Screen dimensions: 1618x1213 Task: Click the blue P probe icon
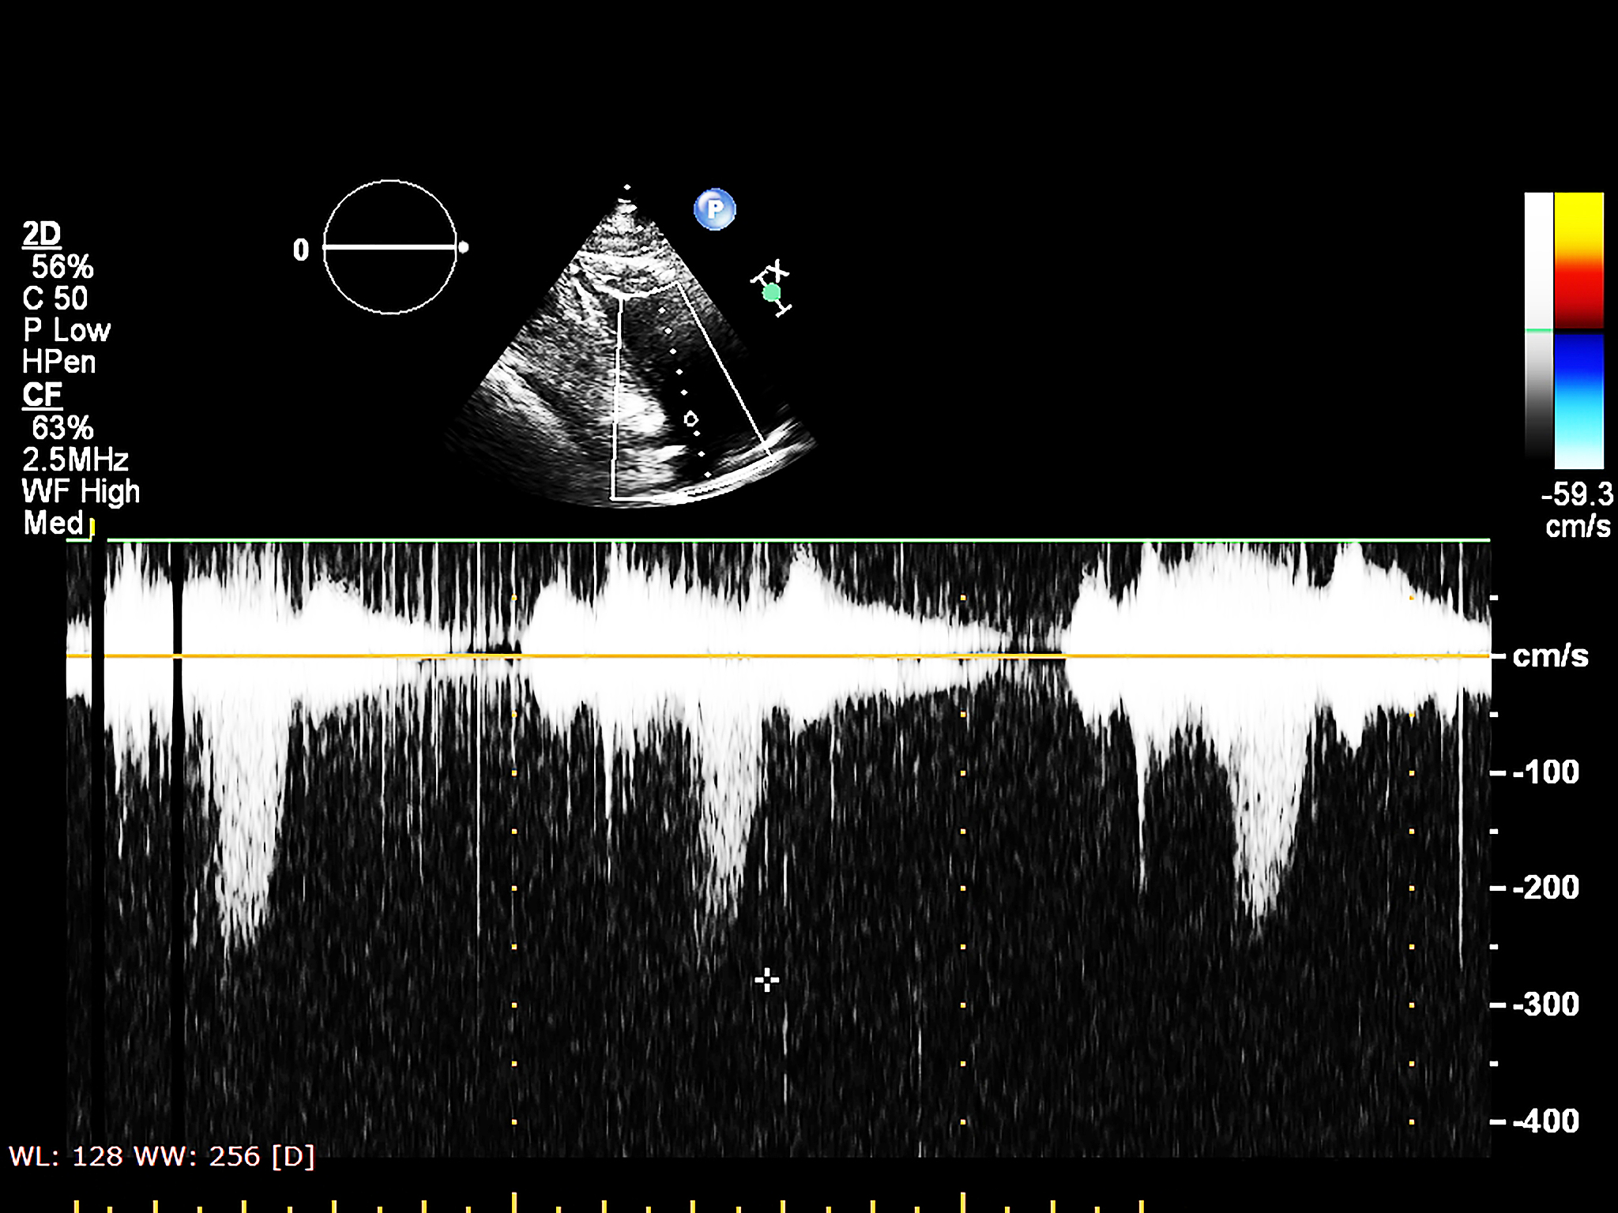(714, 209)
